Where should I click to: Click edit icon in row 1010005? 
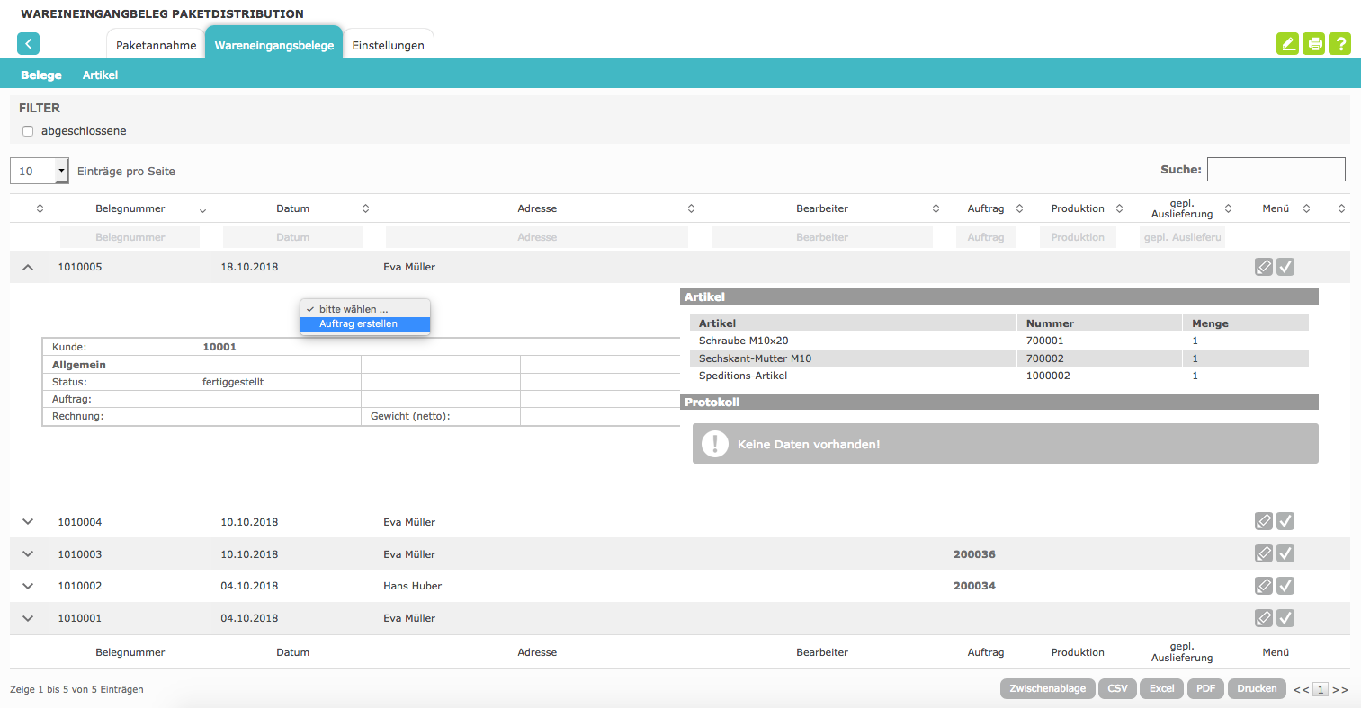[x=1264, y=267]
